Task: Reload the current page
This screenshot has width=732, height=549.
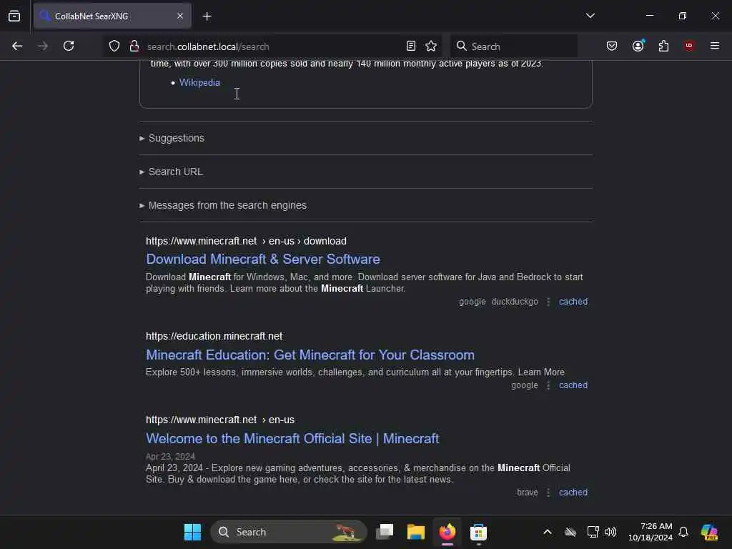Action: (x=69, y=46)
